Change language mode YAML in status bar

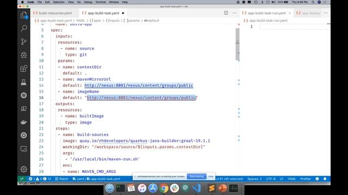291,179
